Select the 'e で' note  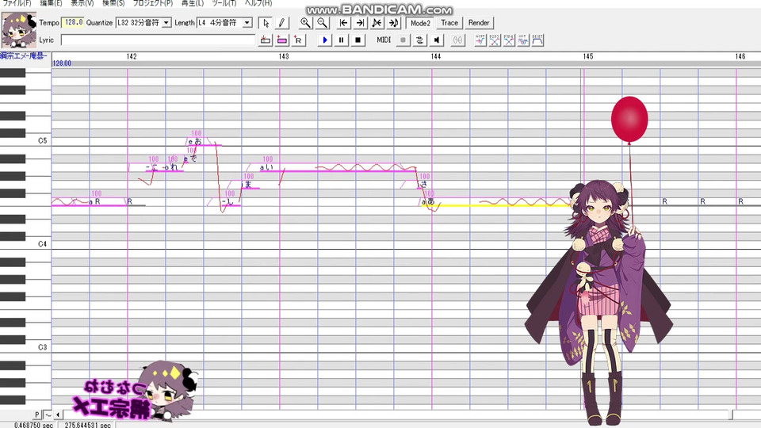coord(189,159)
